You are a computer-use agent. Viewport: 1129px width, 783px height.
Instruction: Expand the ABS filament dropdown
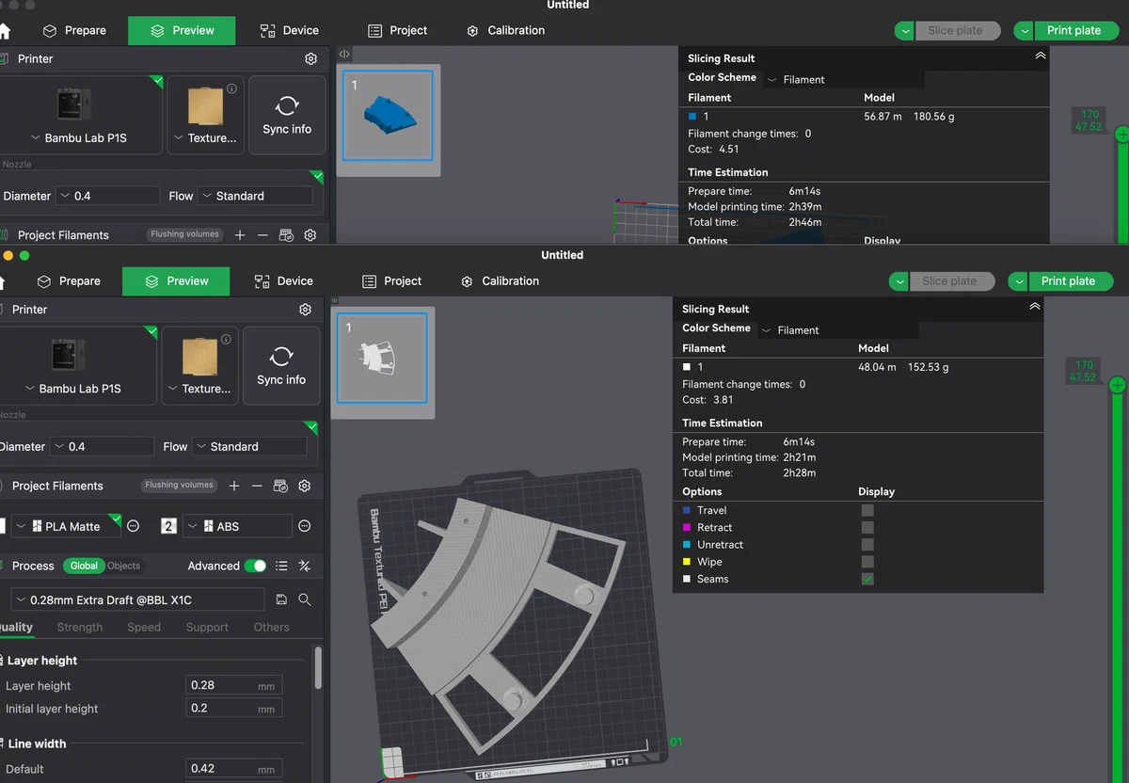coord(237,526)
